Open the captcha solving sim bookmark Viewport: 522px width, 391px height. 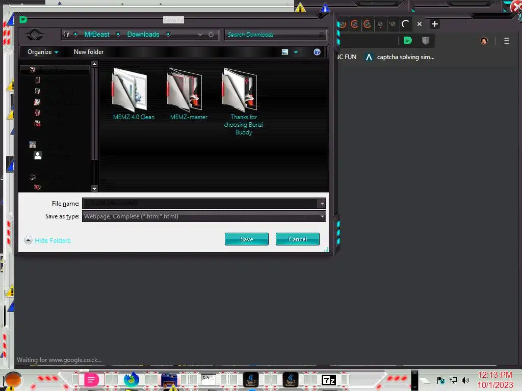coord(400,57)
